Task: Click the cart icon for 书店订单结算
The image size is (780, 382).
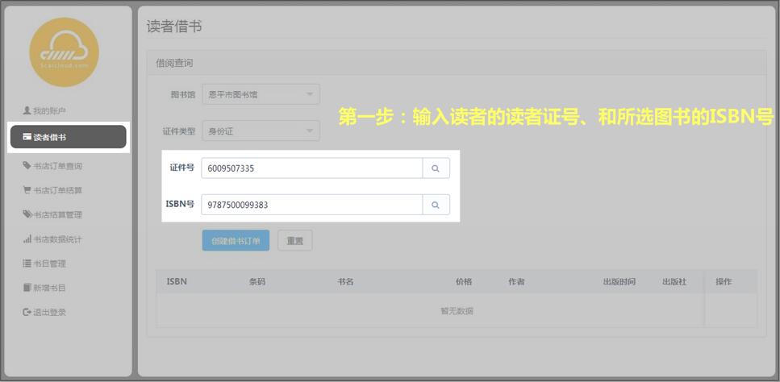Action: (27, 191)
